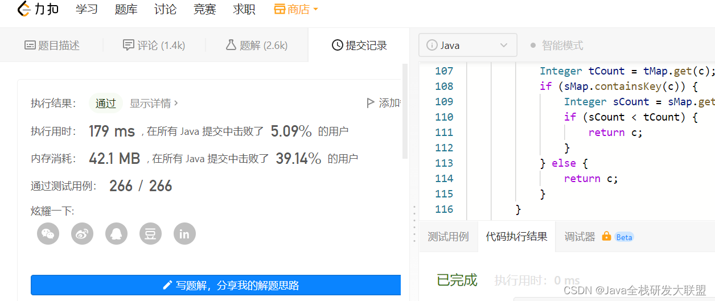The width and height of the screenshot is (715, 301).
Task: Open the 讨论 discussion menu
Action: click(165, 10)
